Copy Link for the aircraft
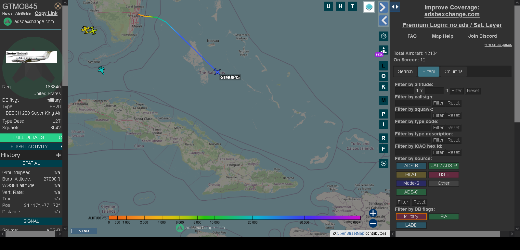This screenshot has height=250, width=520. (x=46, y=13)
